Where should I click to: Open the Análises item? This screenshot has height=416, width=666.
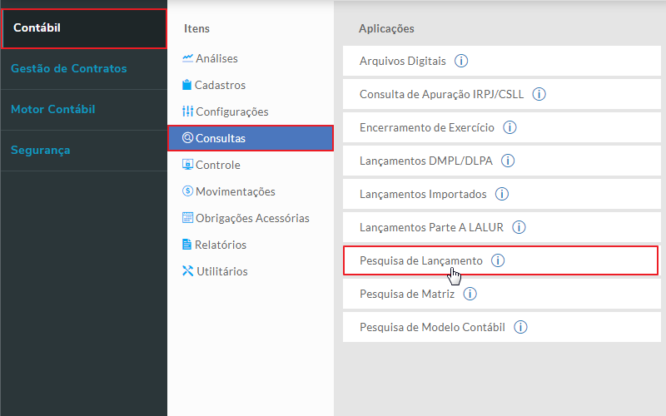click(216, 58)
